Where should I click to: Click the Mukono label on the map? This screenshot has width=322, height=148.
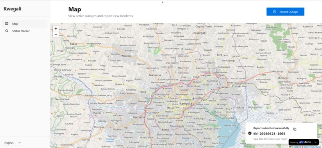click(282, 78)
